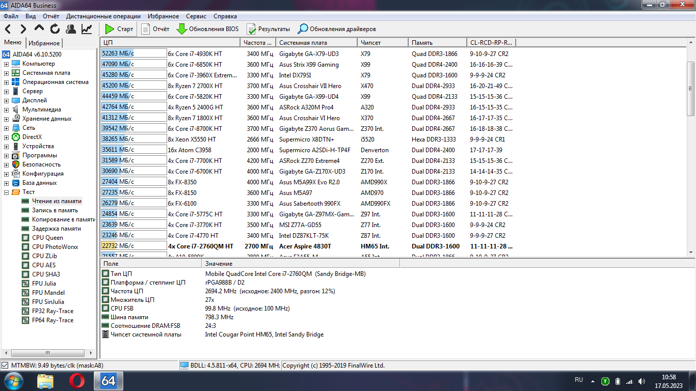The width and height of the screenshot is (696, 391).
Task: Open the Сервис menu
Action: [x=196, y=16]
